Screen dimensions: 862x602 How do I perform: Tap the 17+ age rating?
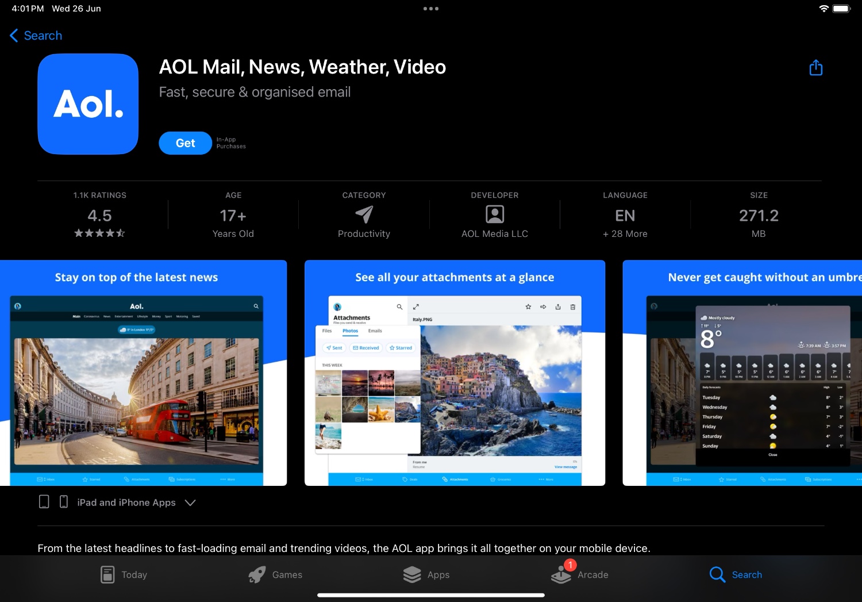[233, 216]
